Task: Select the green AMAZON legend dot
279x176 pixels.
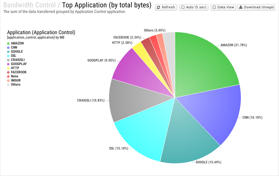Action: (x=8, y=44)
